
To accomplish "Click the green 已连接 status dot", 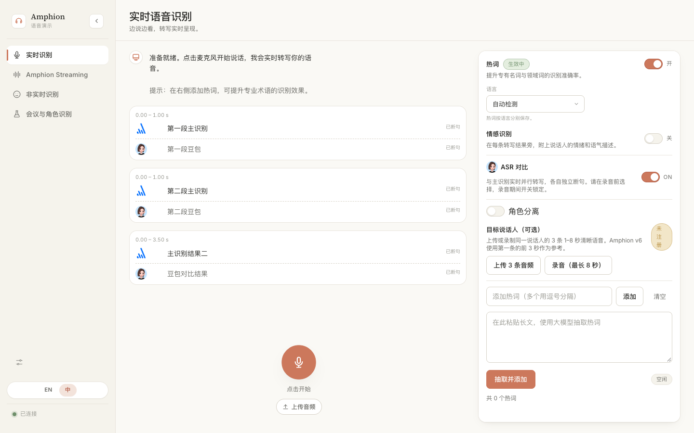I will click(x=14, y=414).
